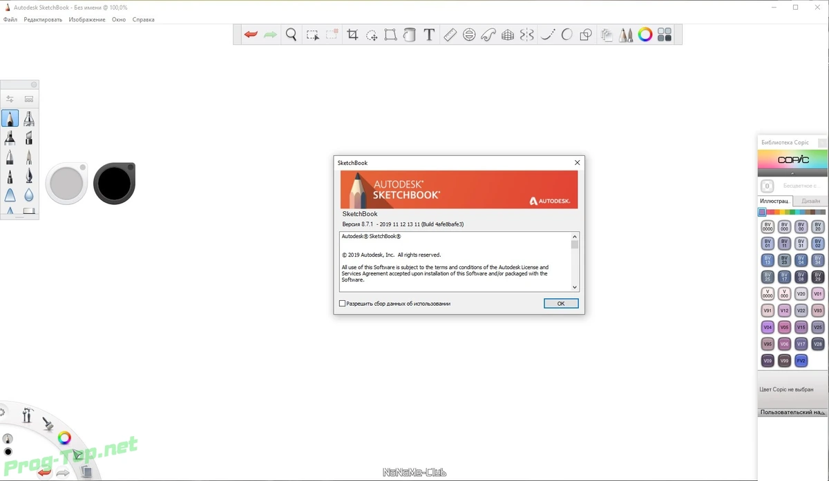The width and height of the screenshot is (829, 481).
Task: Close the Библиотека Copic panel
Action: coord(821,143)
